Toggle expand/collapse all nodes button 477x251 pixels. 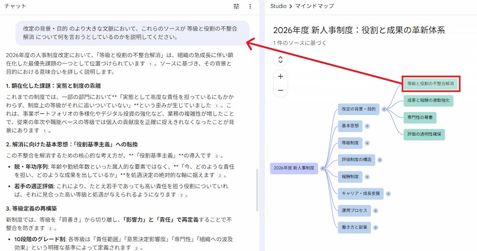point(280,60)
